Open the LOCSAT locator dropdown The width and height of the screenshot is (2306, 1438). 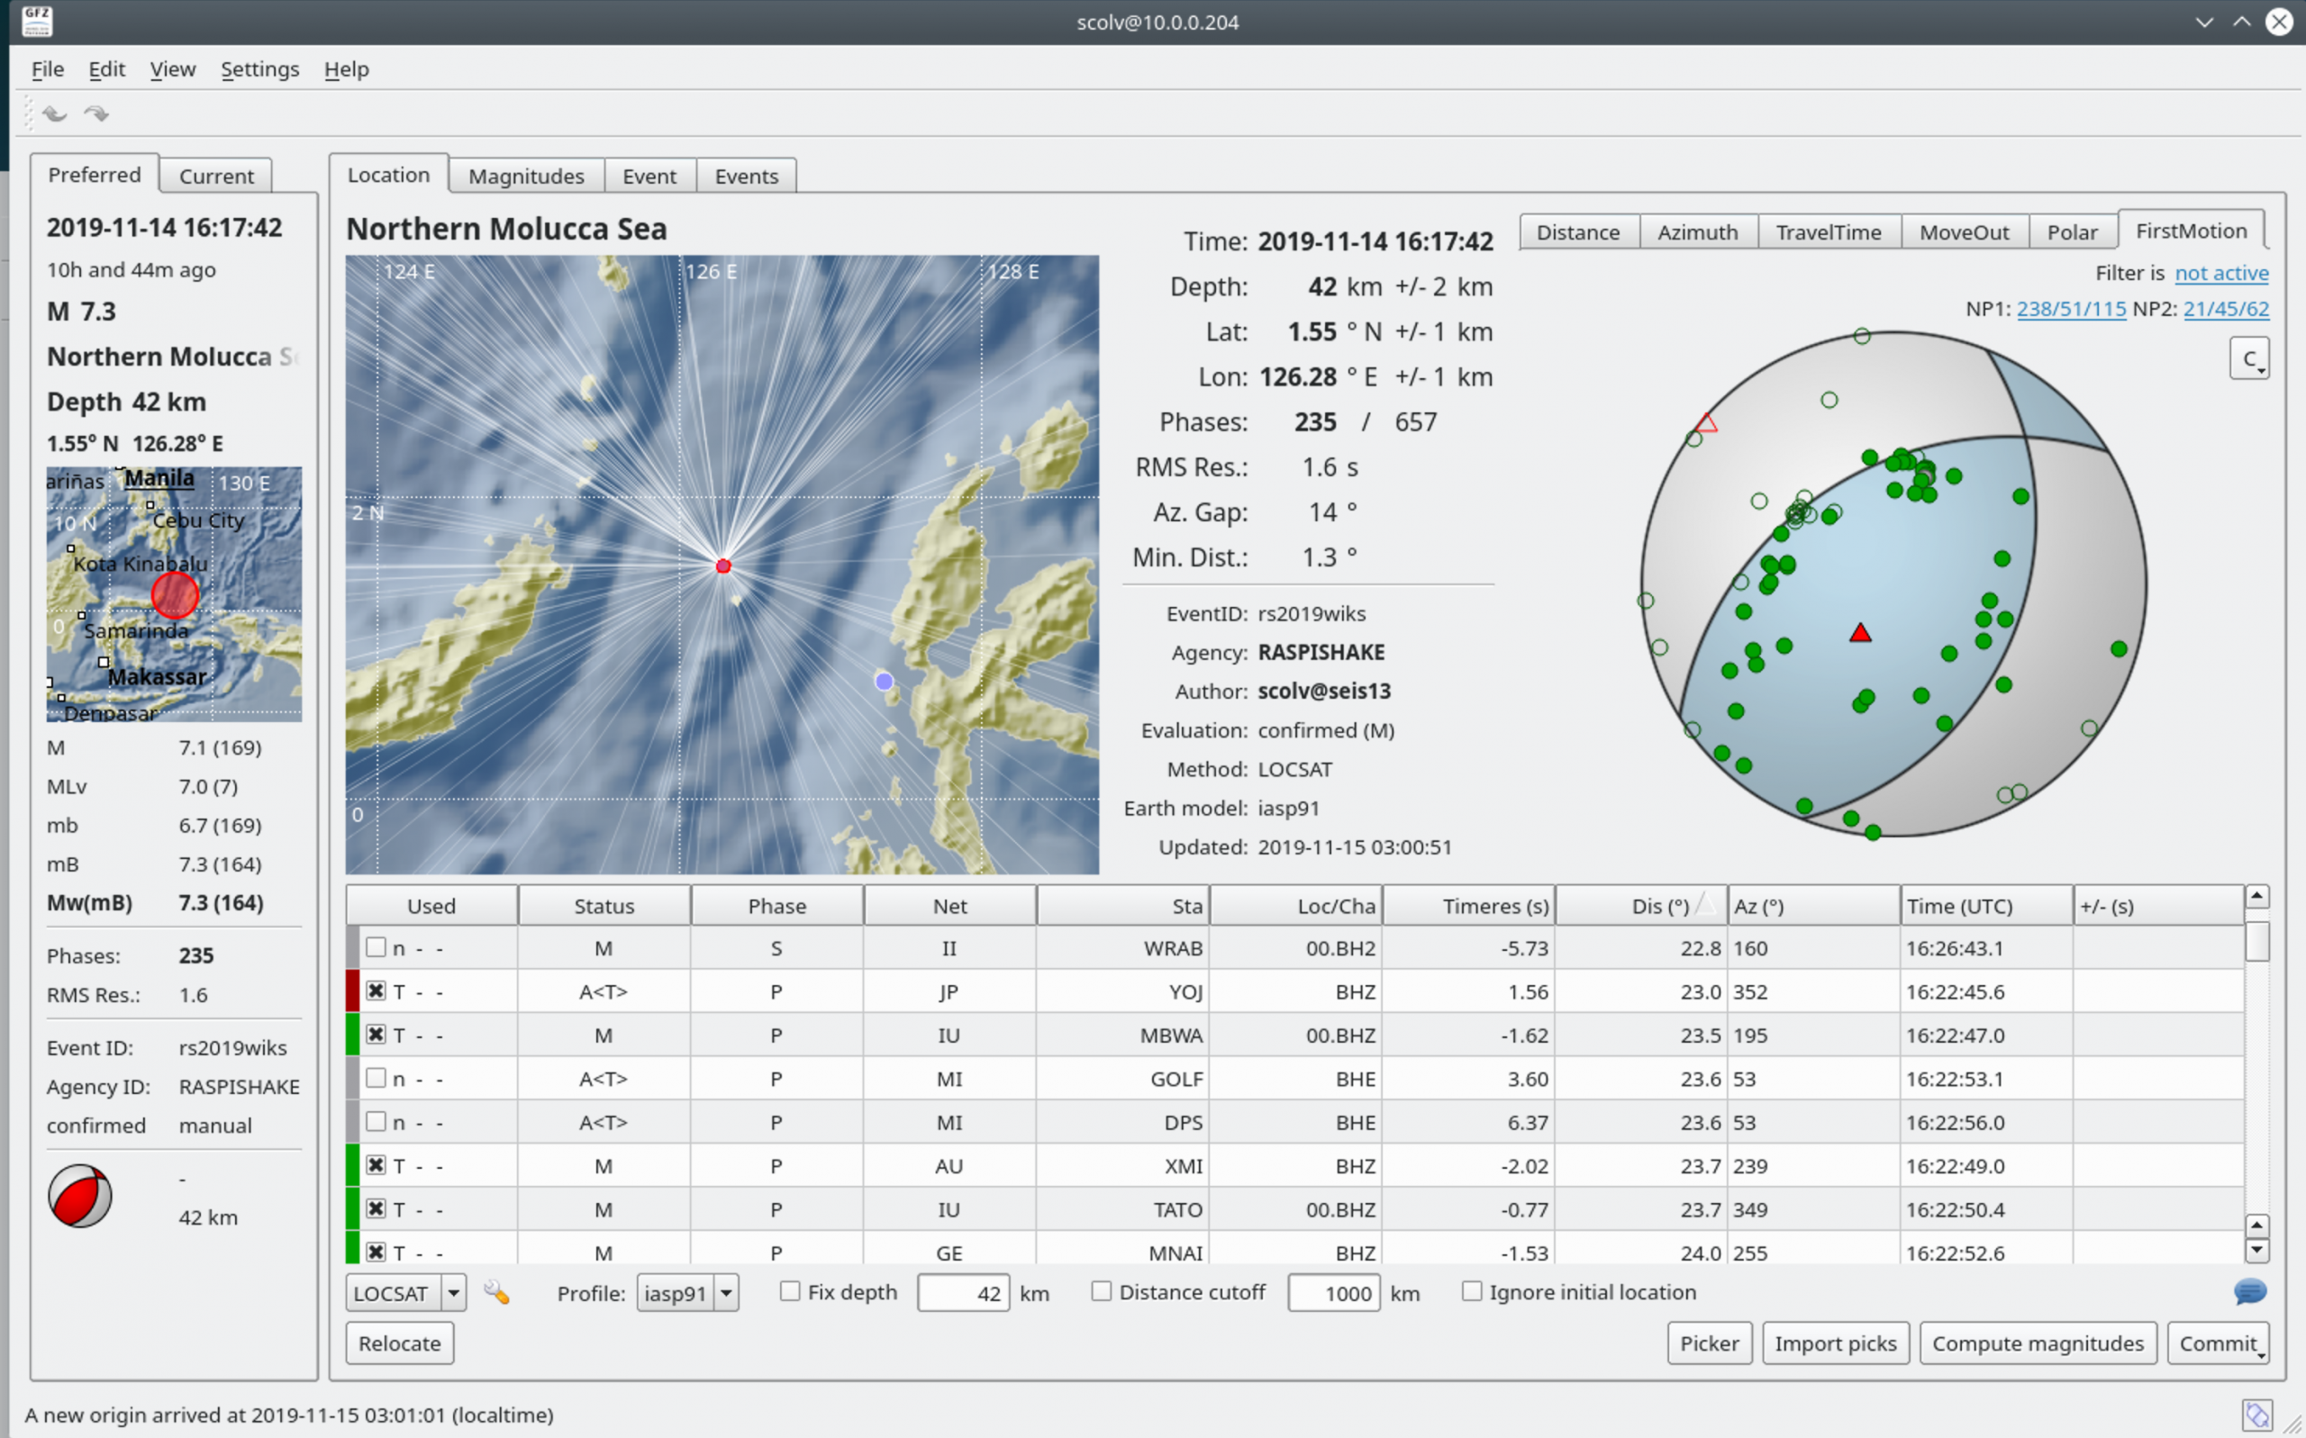coord(406,1293)
